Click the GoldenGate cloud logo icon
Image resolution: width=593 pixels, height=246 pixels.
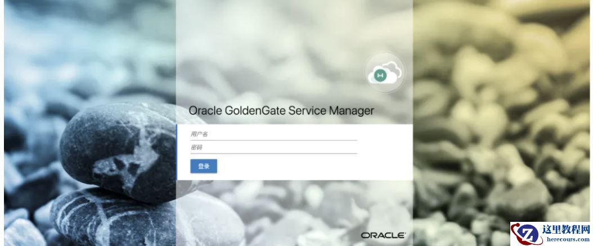click(x=385, y=73)
